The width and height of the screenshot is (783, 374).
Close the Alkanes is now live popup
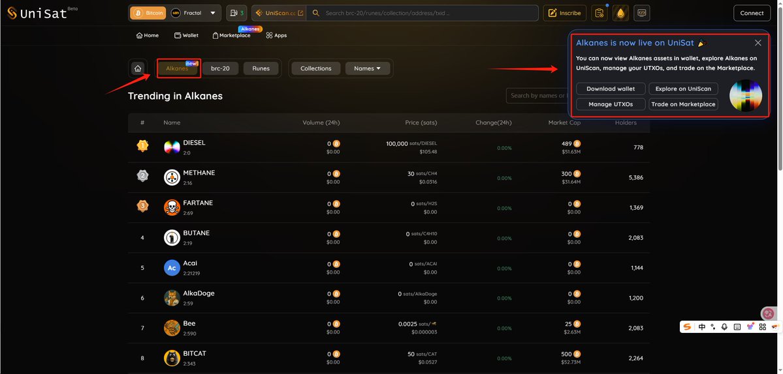[758, 43]
